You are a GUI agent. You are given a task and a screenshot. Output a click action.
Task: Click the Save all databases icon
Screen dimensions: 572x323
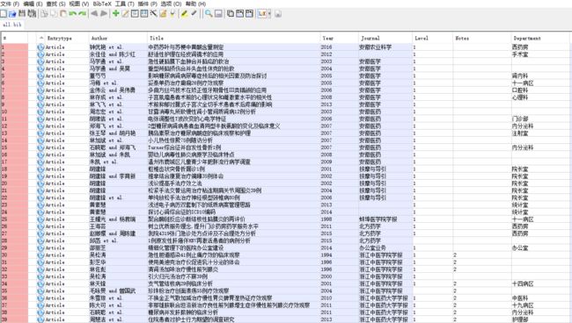coord(32,14)
